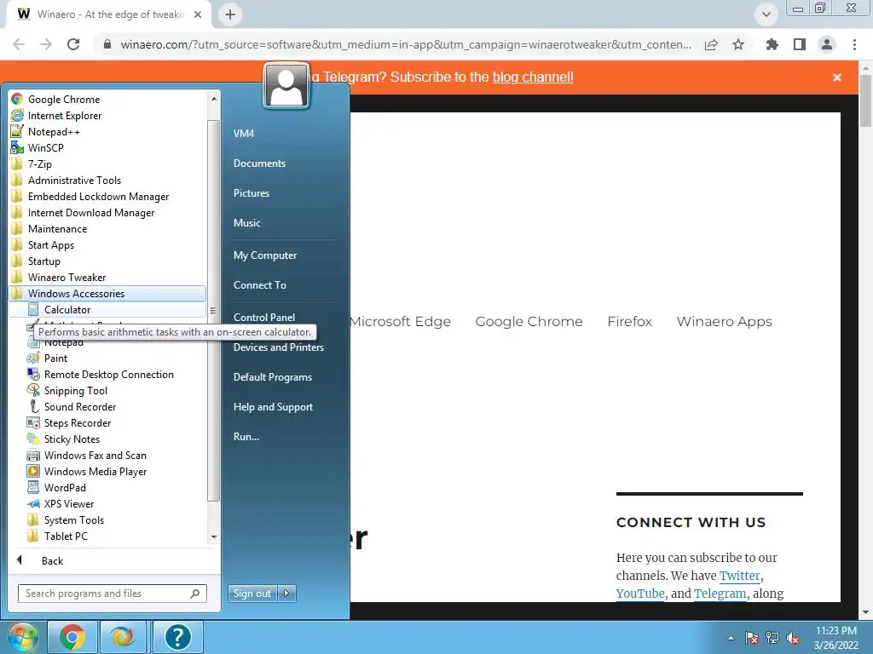Open Action Center flag tray icon
This screenshot has height=654, width=873.
click(x=752, y=638)
